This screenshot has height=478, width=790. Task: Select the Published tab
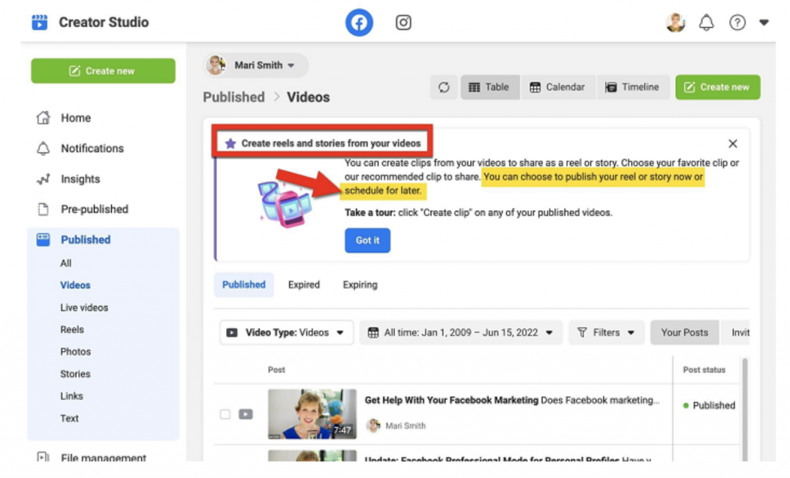tap(244, 285)
